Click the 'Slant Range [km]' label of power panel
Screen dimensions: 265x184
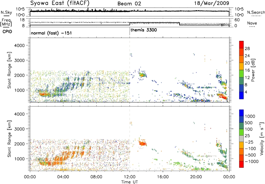(9, 70)
